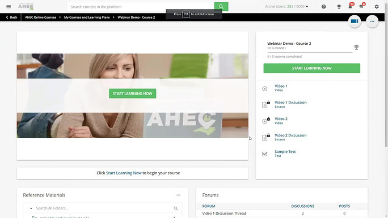Open the hamburger main menu
Image resolution: width=388 pixels, height=218 pixels.
9,7
